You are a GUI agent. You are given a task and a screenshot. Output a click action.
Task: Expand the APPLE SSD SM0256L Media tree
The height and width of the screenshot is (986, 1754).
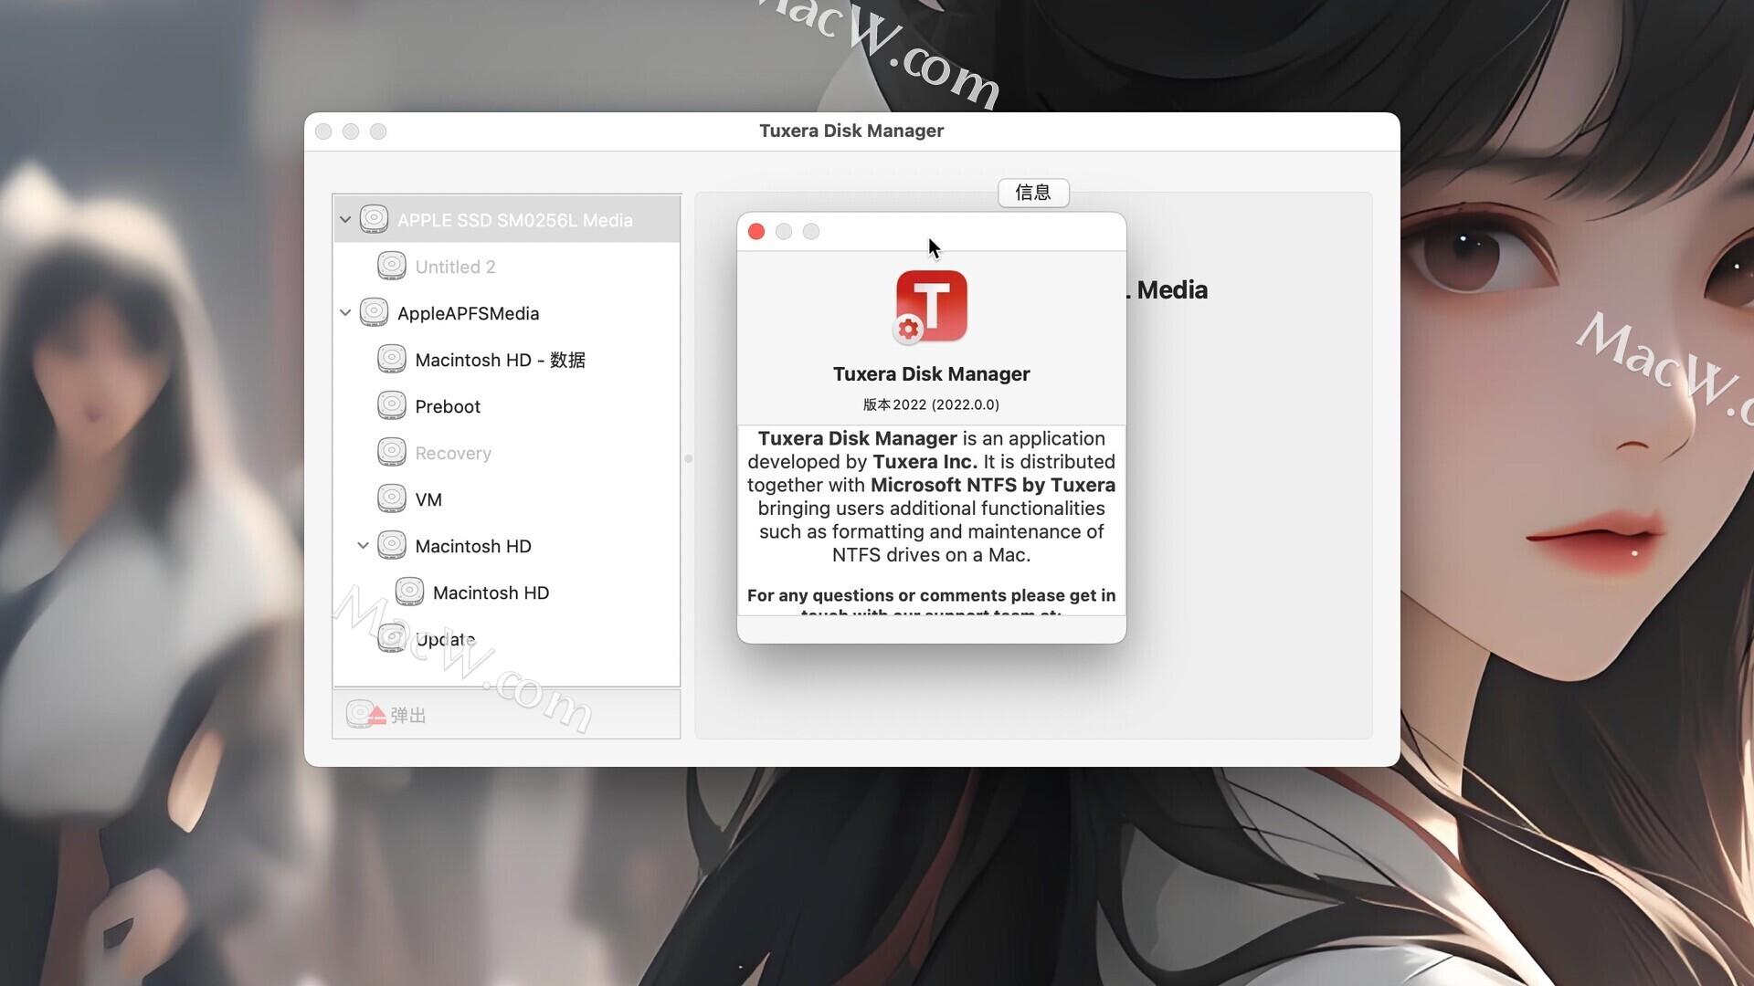345,219
